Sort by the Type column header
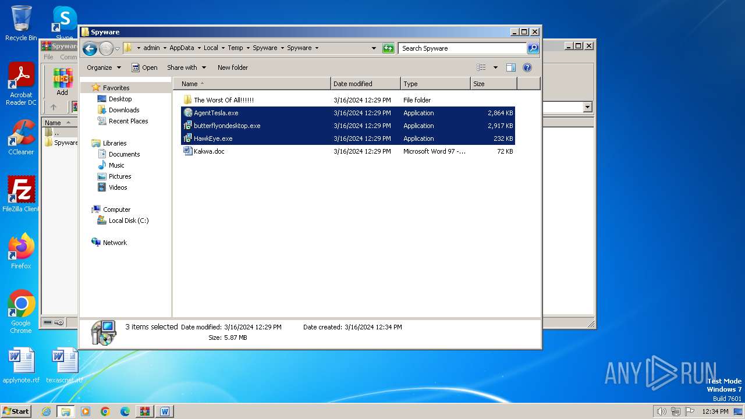Viewport: 745px width, 419px height. point(435,84)
